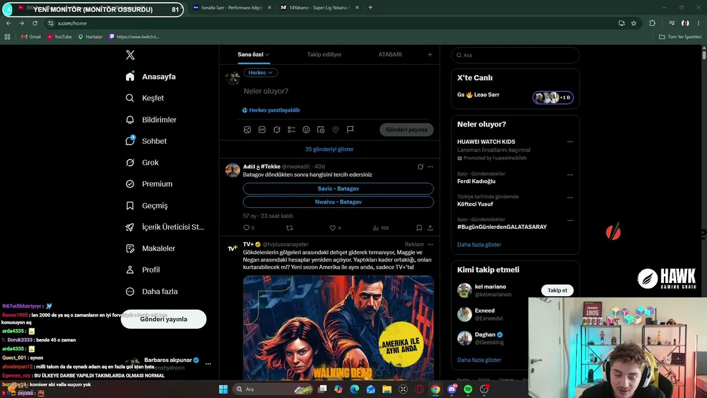Open Spotify from the taskbar
The height and width of the screenshot is (398, 707).
point(468,389)
